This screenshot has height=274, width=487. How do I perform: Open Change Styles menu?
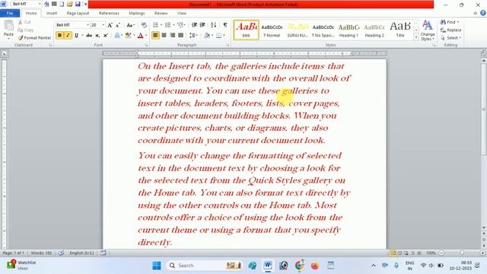tap(428, 30)
